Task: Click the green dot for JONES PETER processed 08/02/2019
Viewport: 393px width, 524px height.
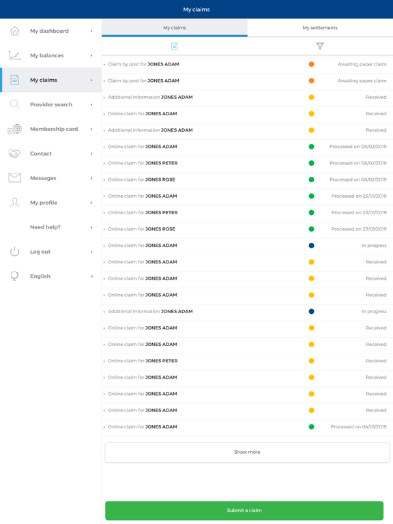Action: tap(311, 163)
